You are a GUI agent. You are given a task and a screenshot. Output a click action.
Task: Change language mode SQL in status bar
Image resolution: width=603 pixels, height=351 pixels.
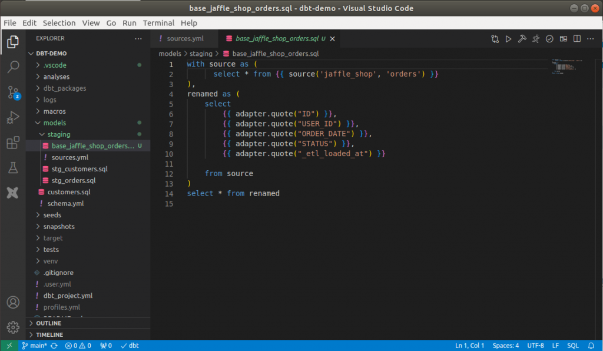click(x=572, y=346)
